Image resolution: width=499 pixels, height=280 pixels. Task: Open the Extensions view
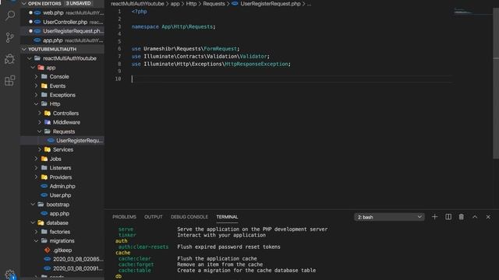(x=10, y=81)
